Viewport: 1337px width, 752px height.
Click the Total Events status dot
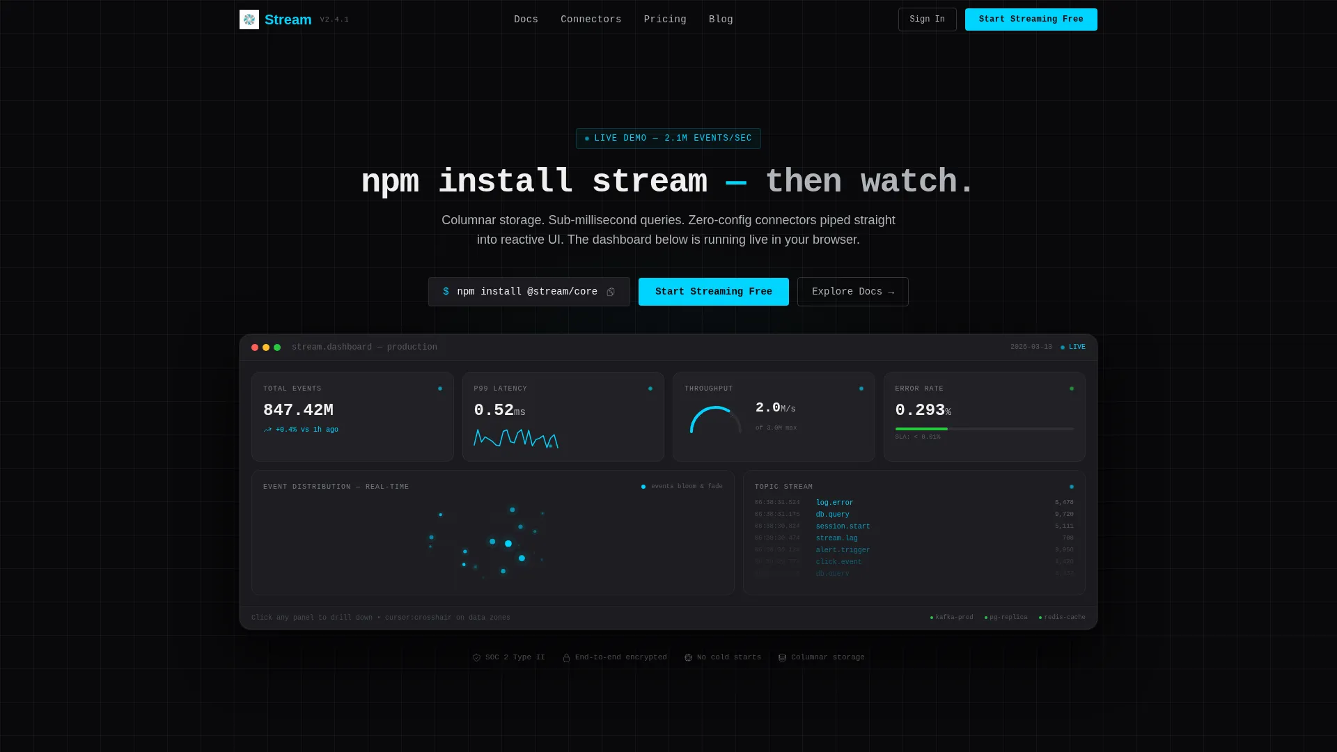440,389
